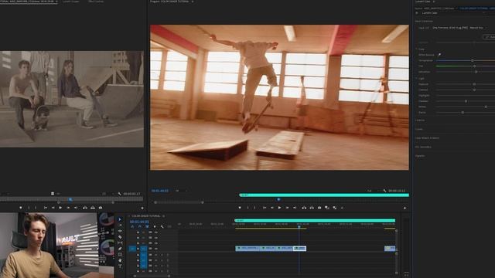This screenshot has height=278, width=495.
Task: Select the Type tool
Action: point(120,266)
